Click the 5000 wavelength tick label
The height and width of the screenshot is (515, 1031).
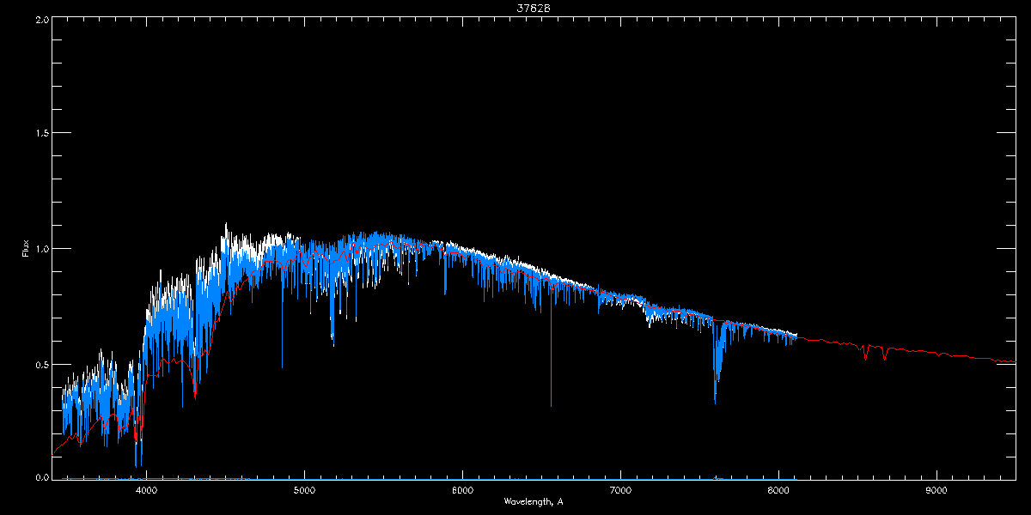tap(305, 491)
